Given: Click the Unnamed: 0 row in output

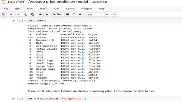Looking at the screenshot, I should click(x=63, y=40).
